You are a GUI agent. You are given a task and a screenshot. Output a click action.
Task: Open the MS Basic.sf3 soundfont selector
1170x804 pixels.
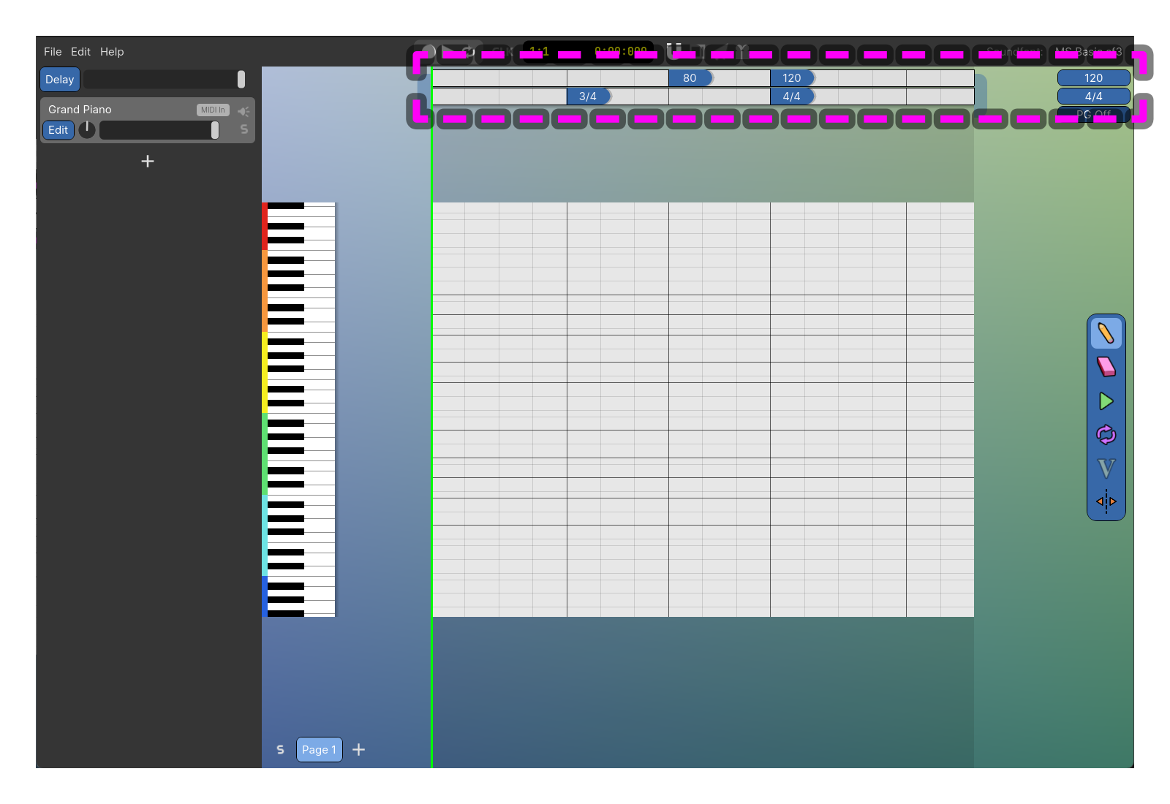tap(1087, 53)
